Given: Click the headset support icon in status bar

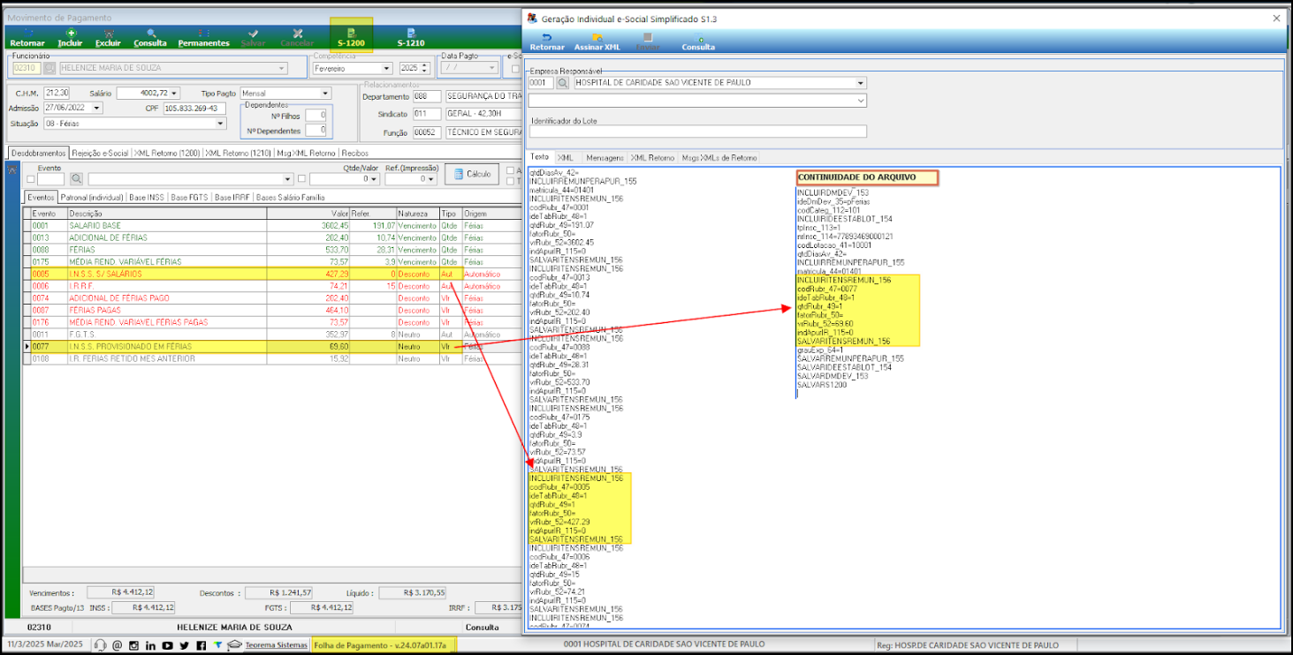Looking at the screenshot, I should [x=101, y=645].
